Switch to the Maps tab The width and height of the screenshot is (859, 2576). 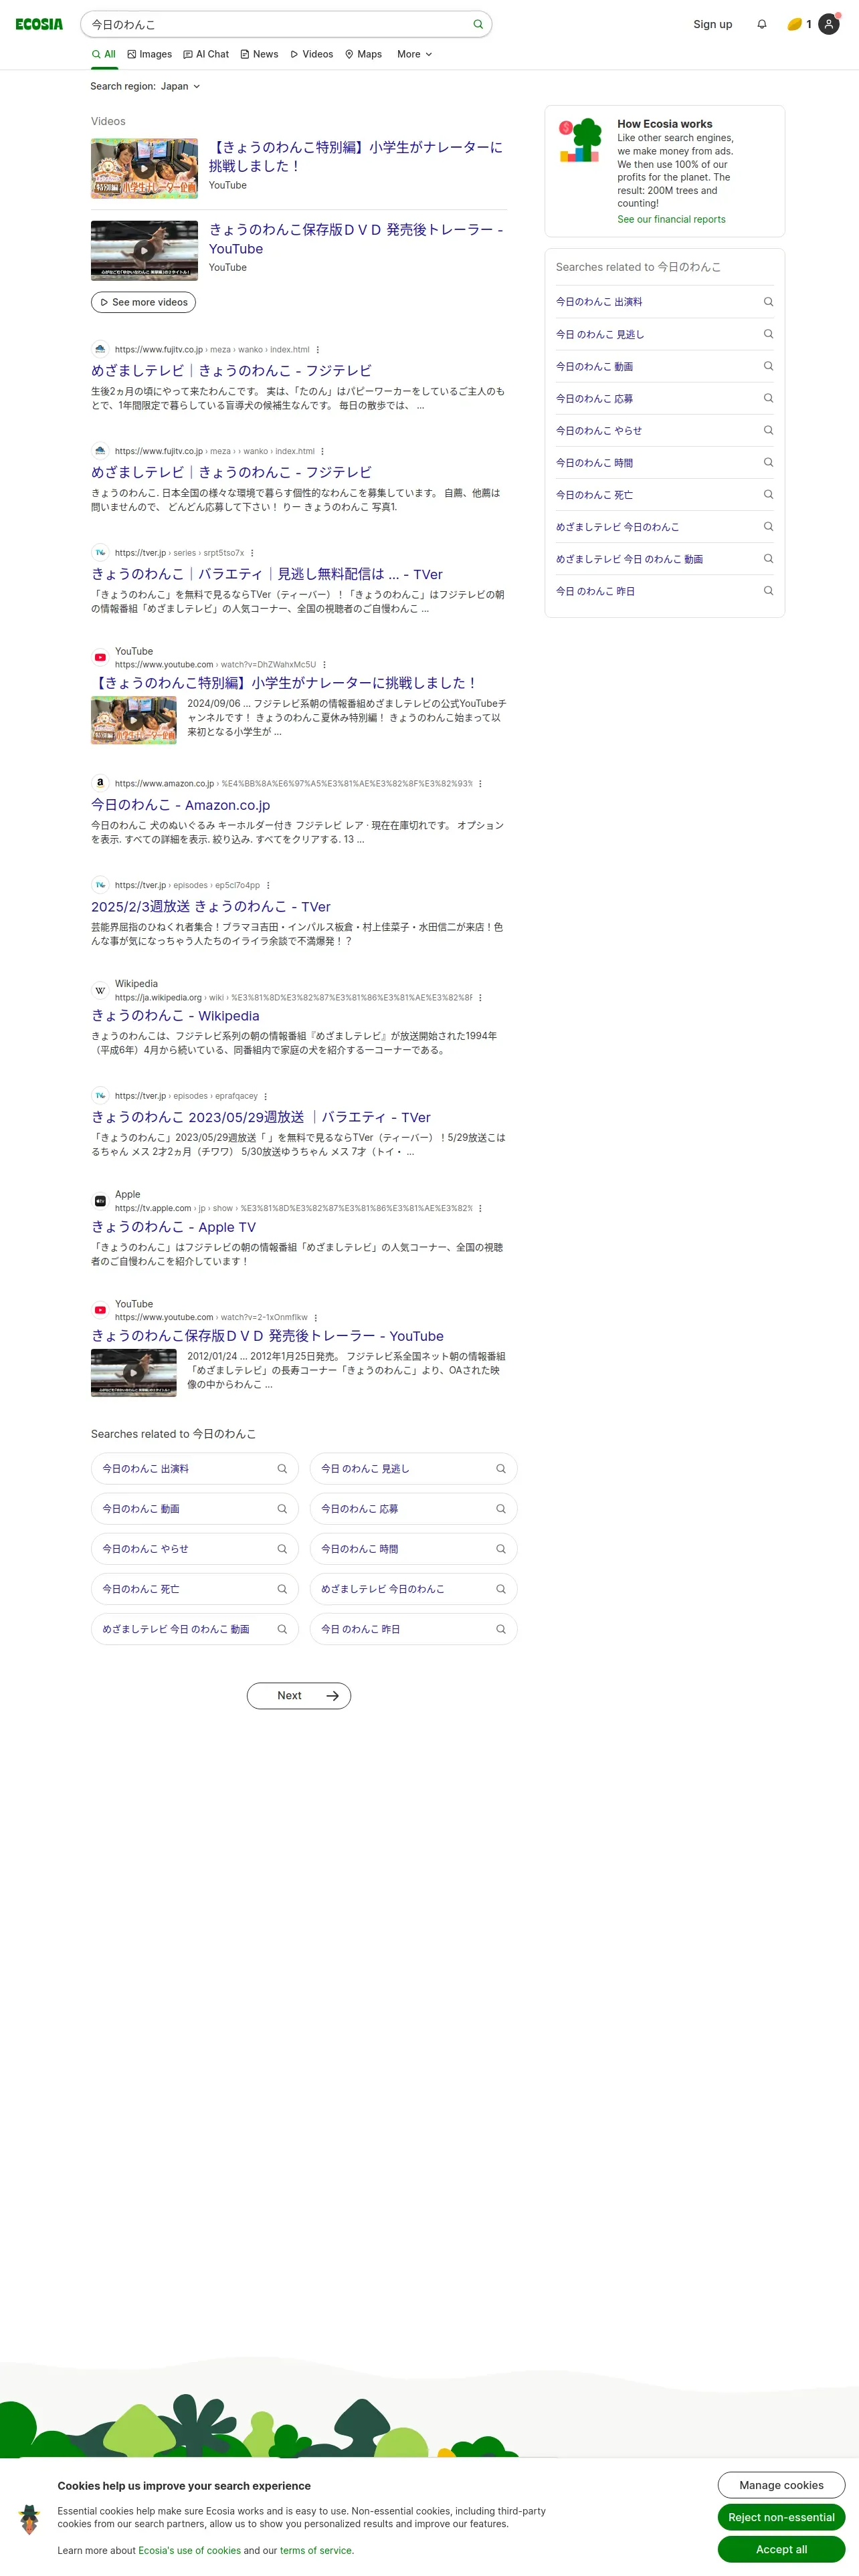tap(364, 54)
